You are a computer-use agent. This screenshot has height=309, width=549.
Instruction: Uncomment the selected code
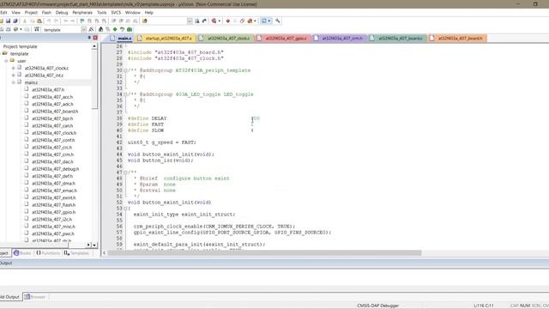pos(136,21)
